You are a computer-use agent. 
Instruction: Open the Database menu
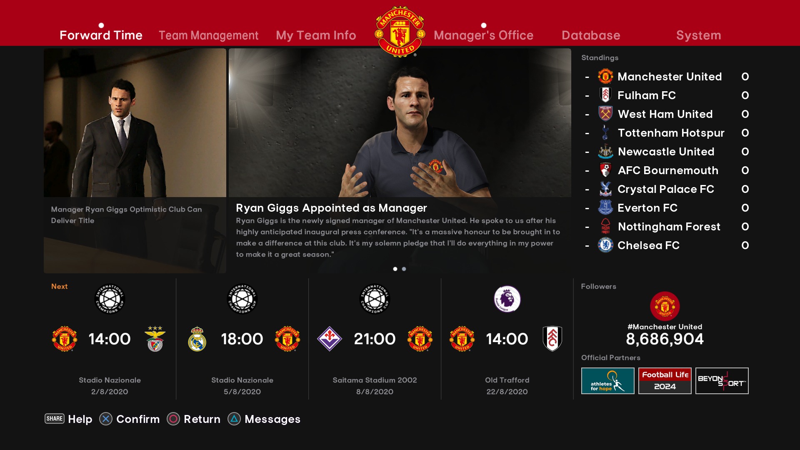[x=591, y=35]
